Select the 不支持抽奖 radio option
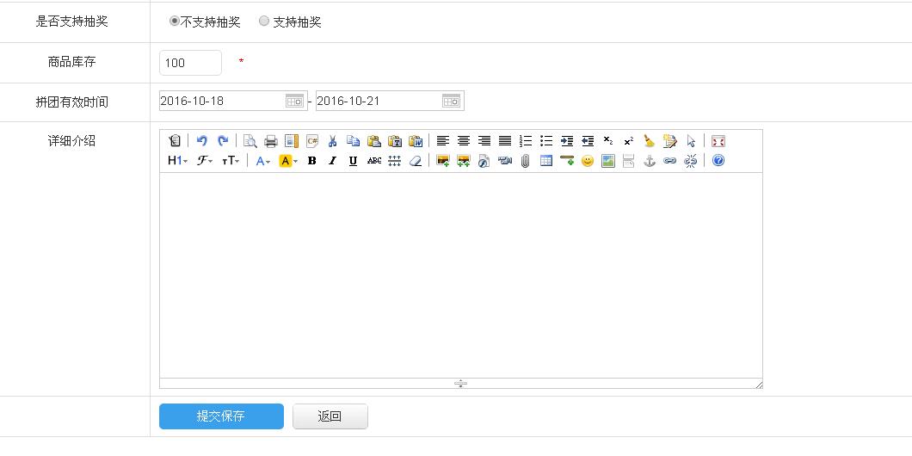 175,22
